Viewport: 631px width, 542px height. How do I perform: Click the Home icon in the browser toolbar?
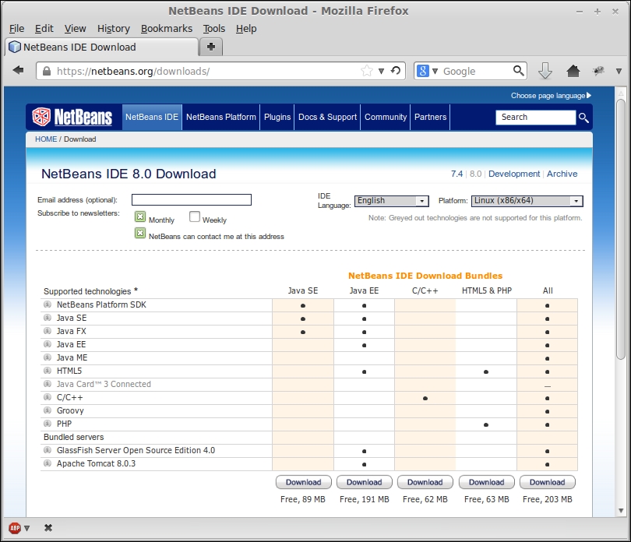point(573,70)
